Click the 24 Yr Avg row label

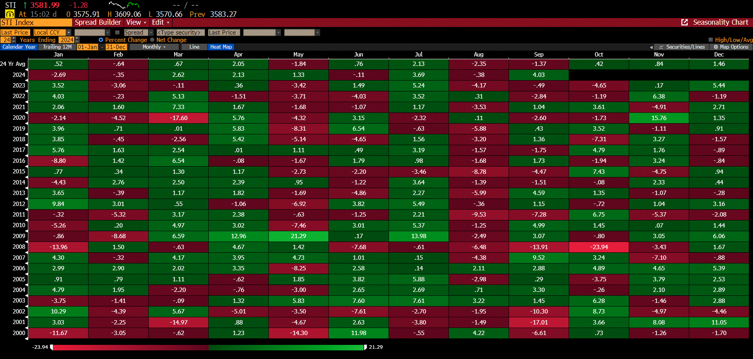pos(13,64)
